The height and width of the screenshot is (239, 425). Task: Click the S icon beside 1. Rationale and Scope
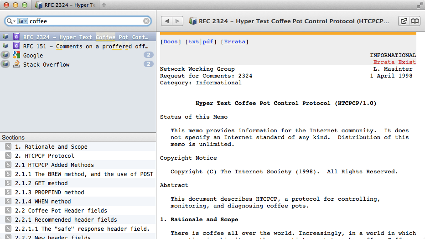8,146
